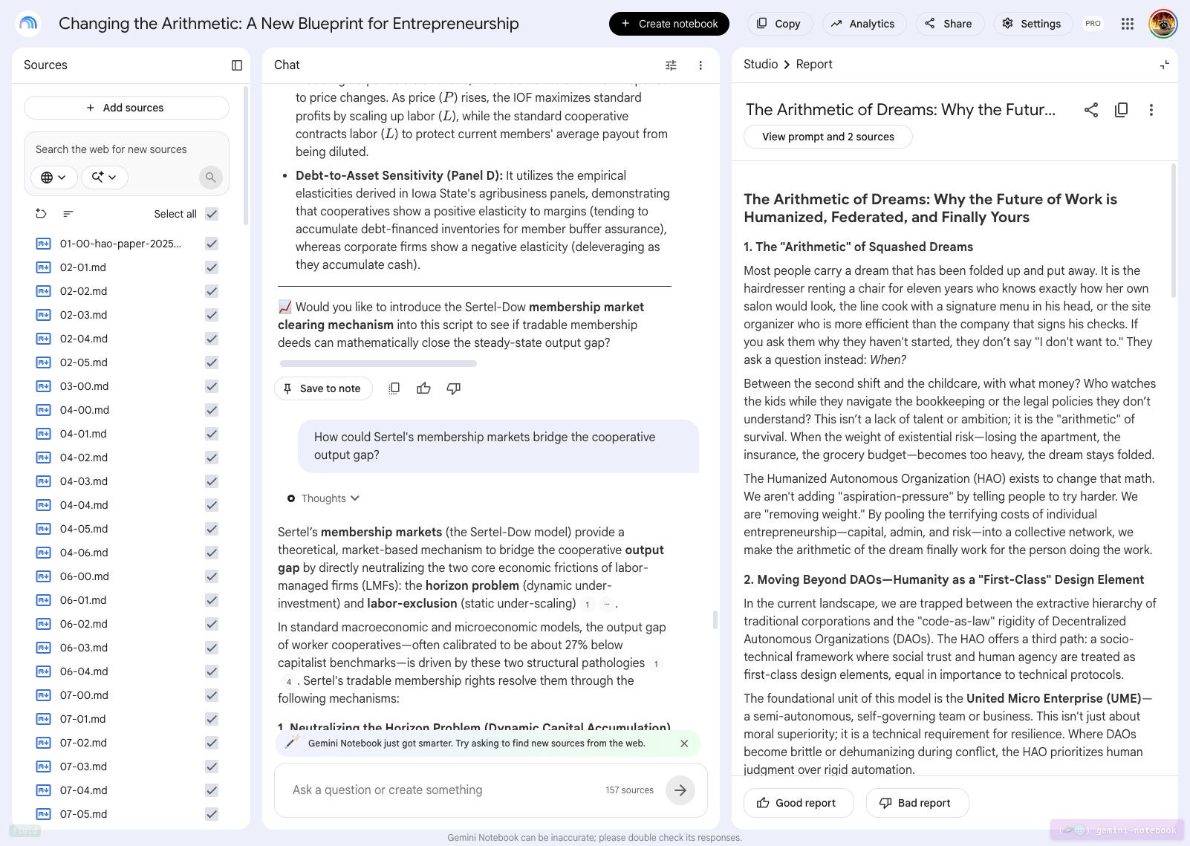Open the NotebookLM home logo
Viewport: 1190px width, 846px height.
tap(28, 24)
